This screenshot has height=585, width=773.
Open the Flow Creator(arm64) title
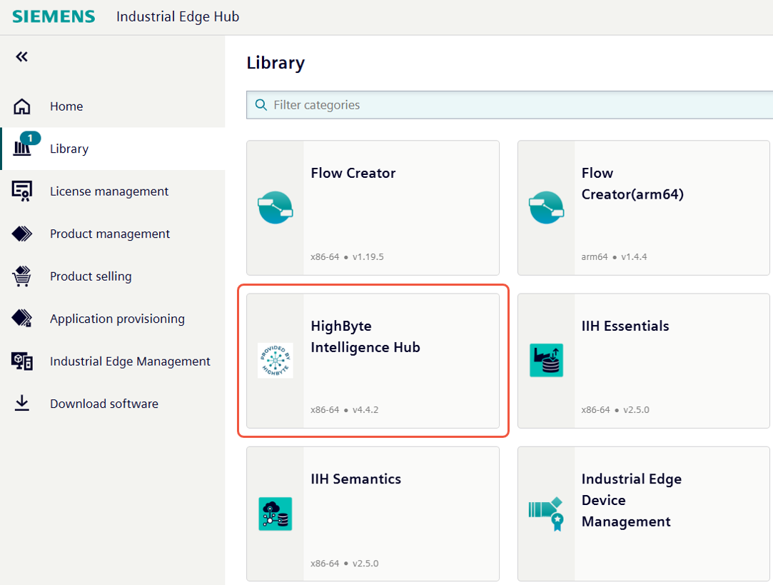632,184
